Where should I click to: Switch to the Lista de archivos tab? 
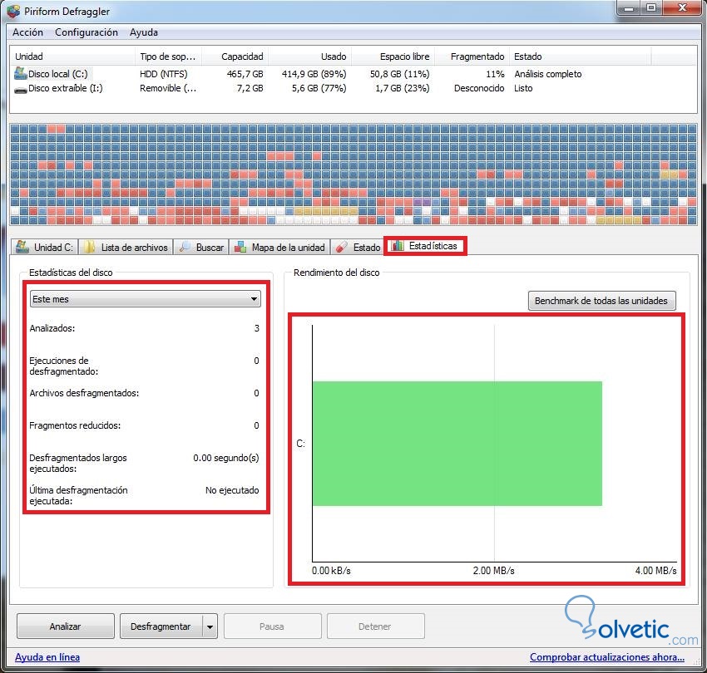(x=126, y=247)
